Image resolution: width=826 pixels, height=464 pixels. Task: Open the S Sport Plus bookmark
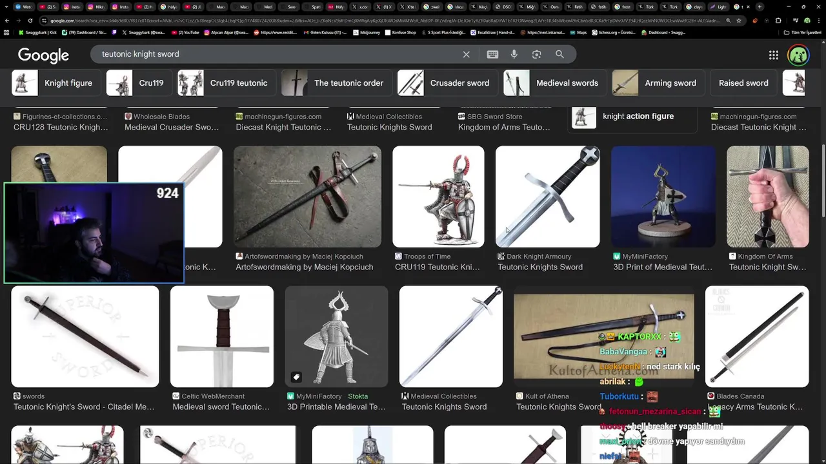[x=444, y=32]
